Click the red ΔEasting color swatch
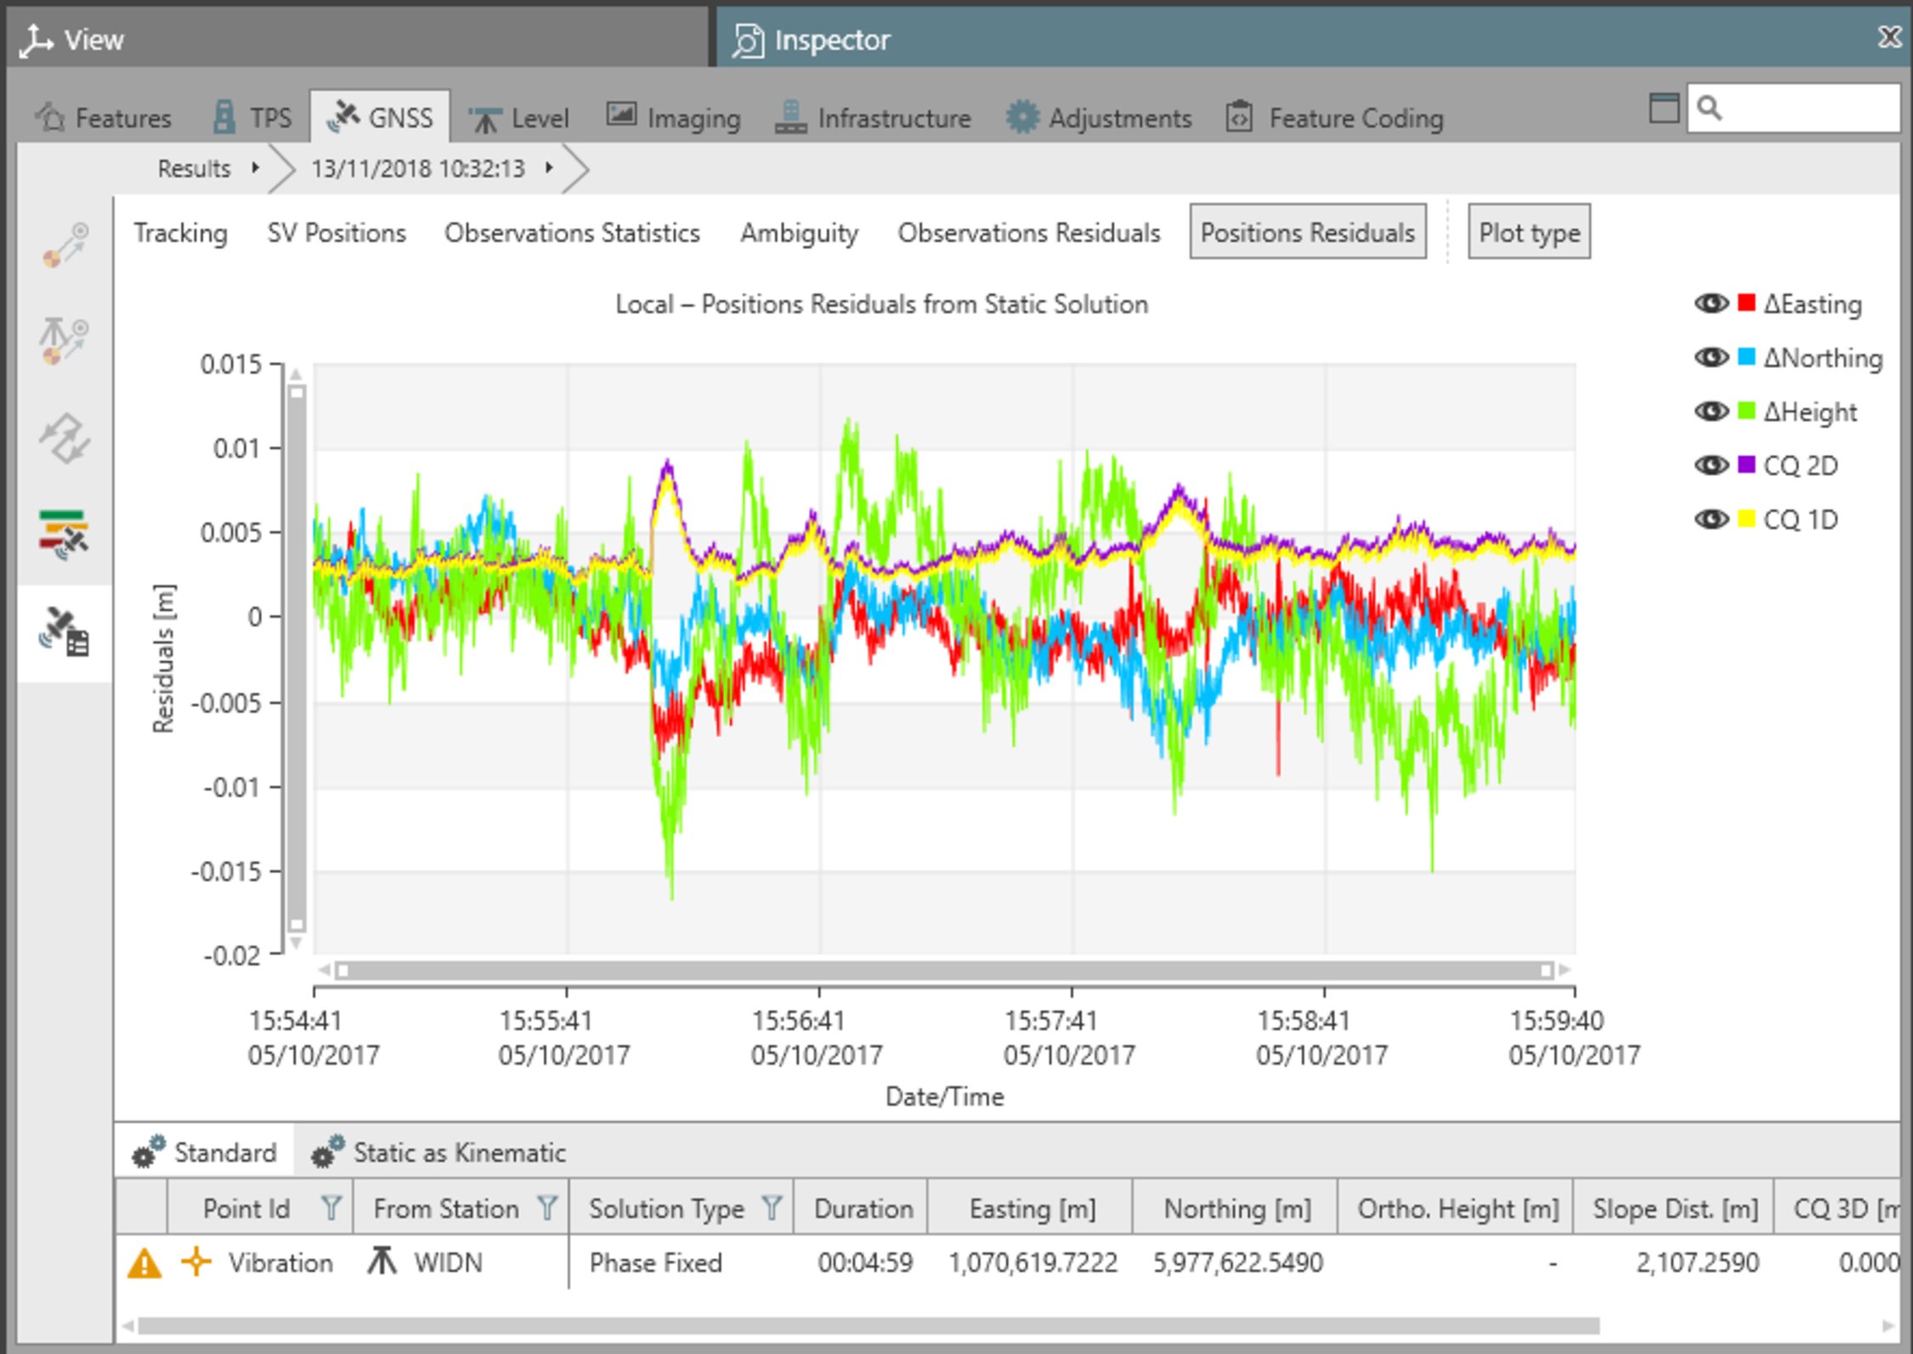Screen dimensions: 1913x1354 [x=1746, y=303]
